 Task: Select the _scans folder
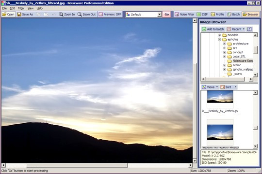coord(237,74)
